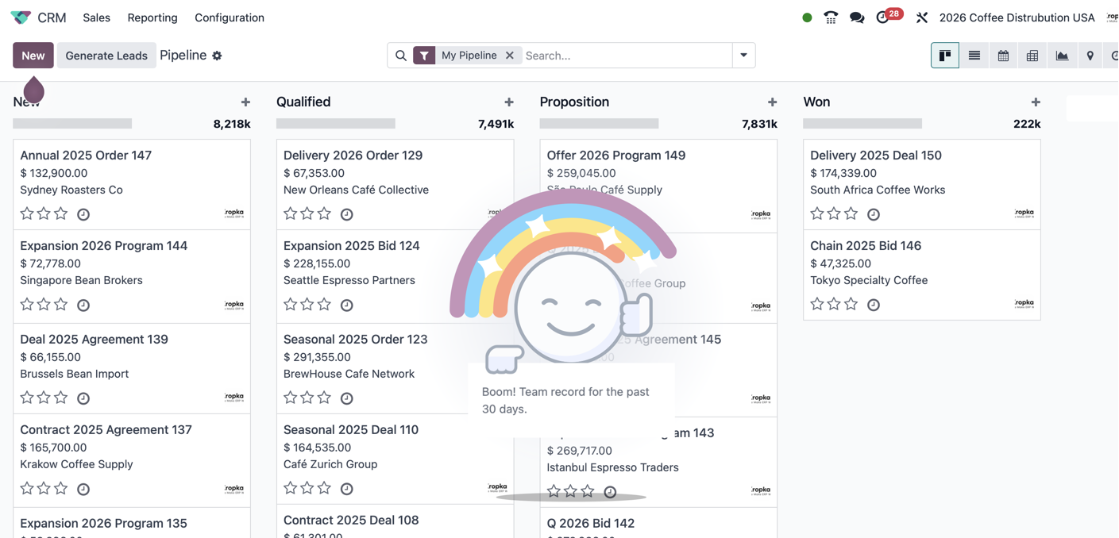Viewport: 1119px width, 538px height.
Task: Open the Reporting menu
Action: (x=152, y=17)
